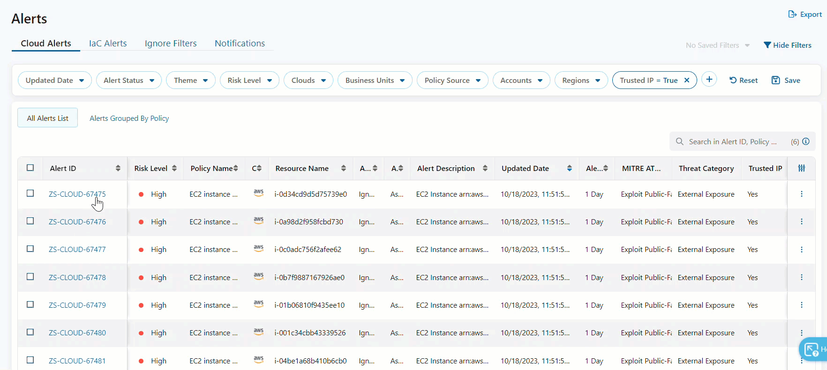Open the info icon next to (6)
This screenshot has height=370, width=827.
806,141
